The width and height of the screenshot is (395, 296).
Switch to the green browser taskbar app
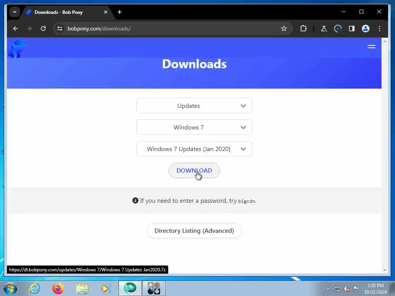pos(130,288)
